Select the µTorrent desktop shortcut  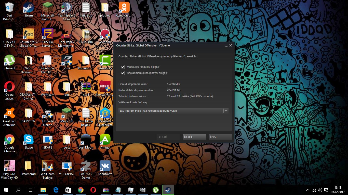coord(9,62)
